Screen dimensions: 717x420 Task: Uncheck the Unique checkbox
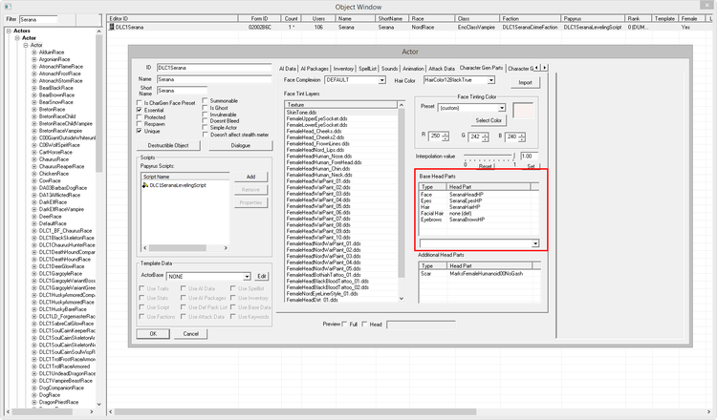click(x=140, y=131)
